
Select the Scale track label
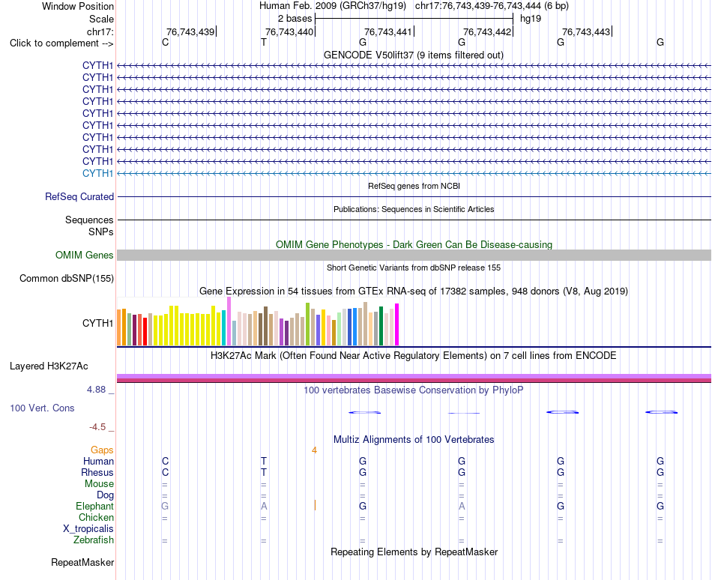click(x=101, y=19)
